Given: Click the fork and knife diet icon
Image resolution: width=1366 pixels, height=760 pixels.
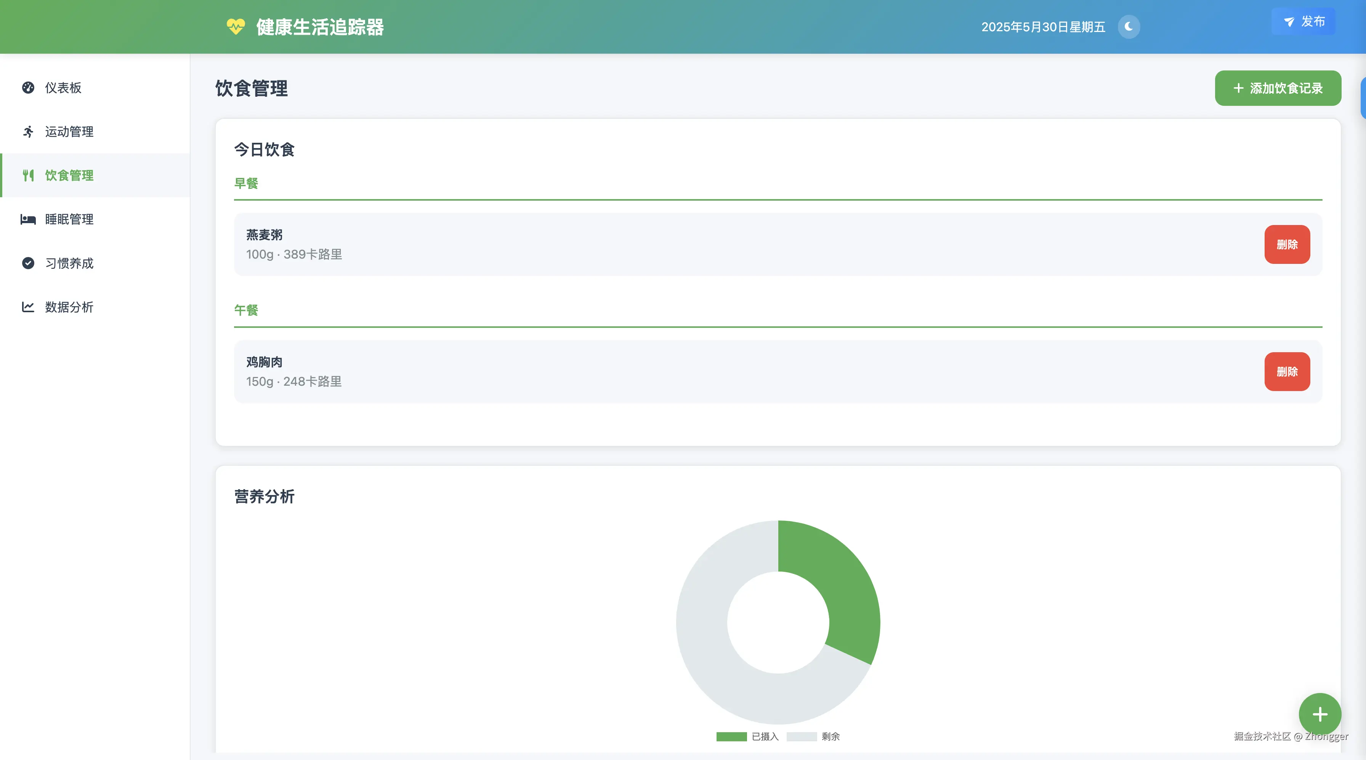Looking at the screenshot, I should (x=28, y=175).
